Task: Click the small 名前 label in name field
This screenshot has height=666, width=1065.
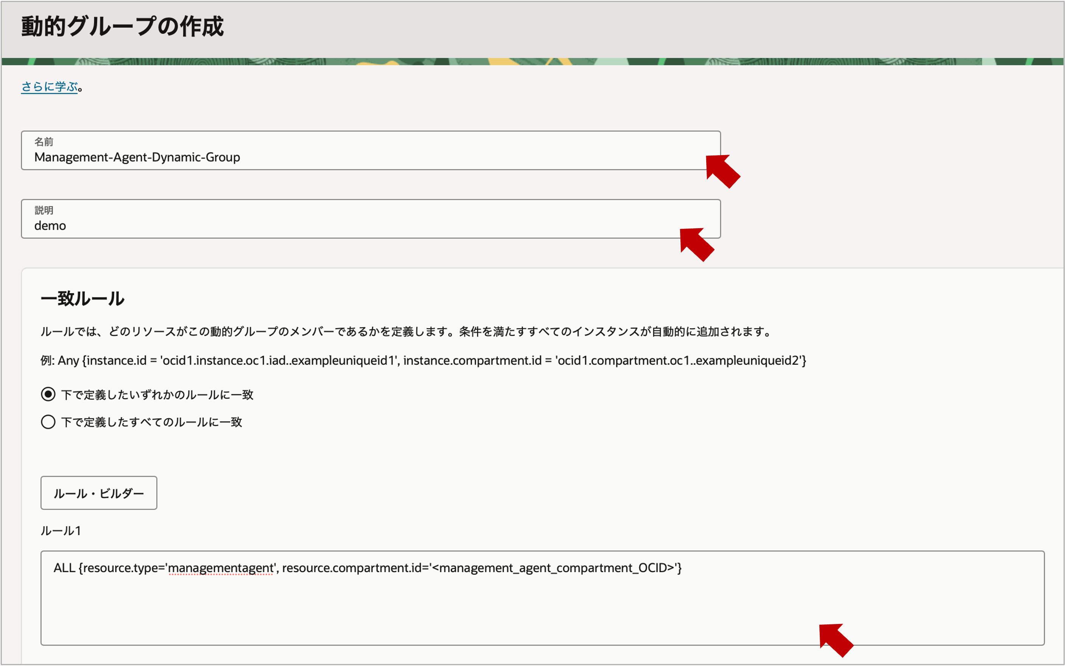Action: click(44, 142)
